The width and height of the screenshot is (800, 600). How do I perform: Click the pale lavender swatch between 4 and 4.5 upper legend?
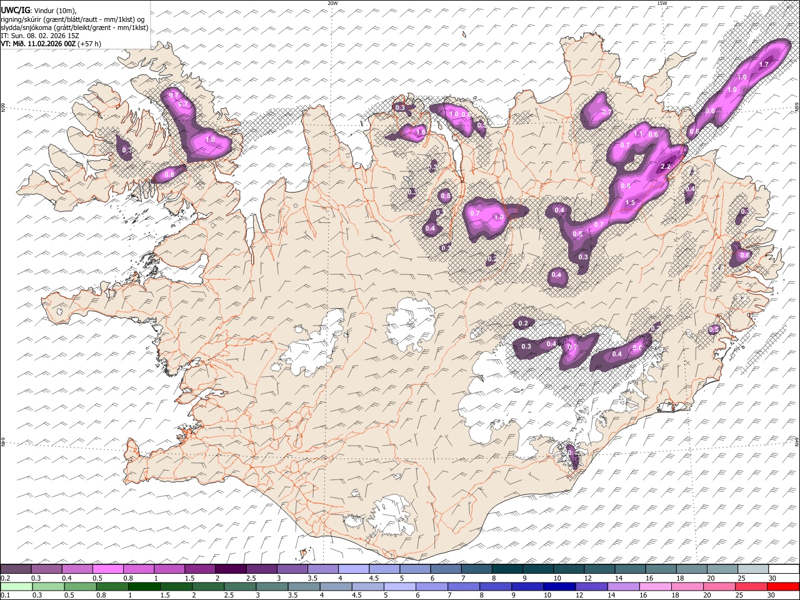[353, 569]
